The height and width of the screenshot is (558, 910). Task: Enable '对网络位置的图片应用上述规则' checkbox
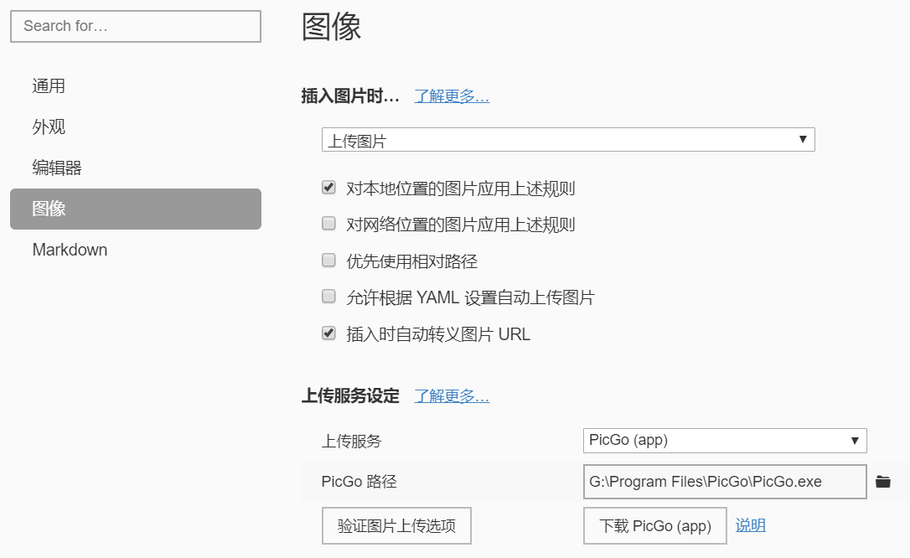pos(329,225)
